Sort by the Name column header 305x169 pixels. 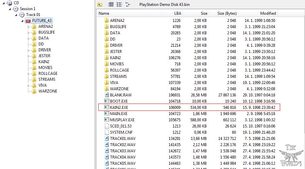[129, 13]
